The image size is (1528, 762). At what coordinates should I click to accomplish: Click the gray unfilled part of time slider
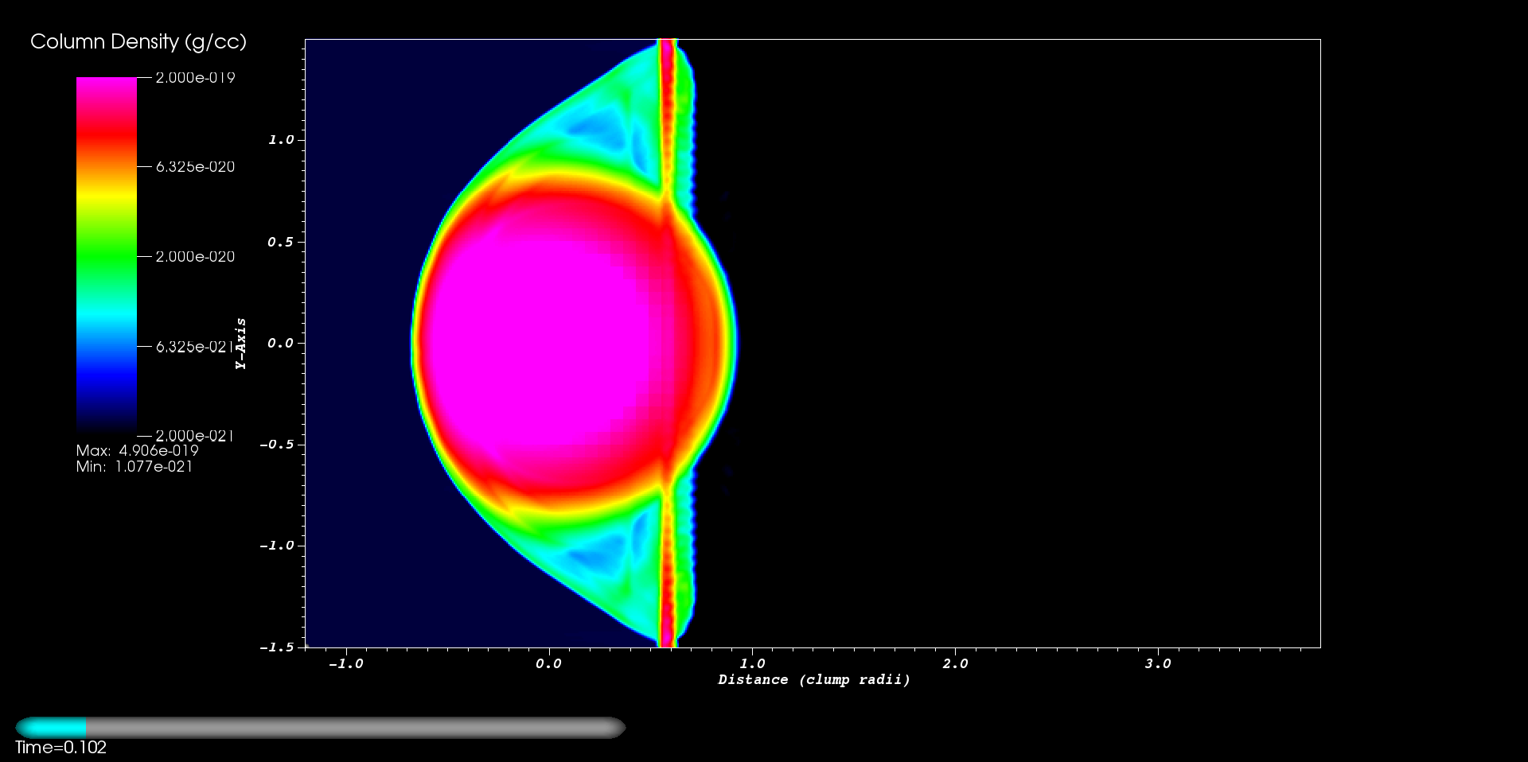point(356,728)
